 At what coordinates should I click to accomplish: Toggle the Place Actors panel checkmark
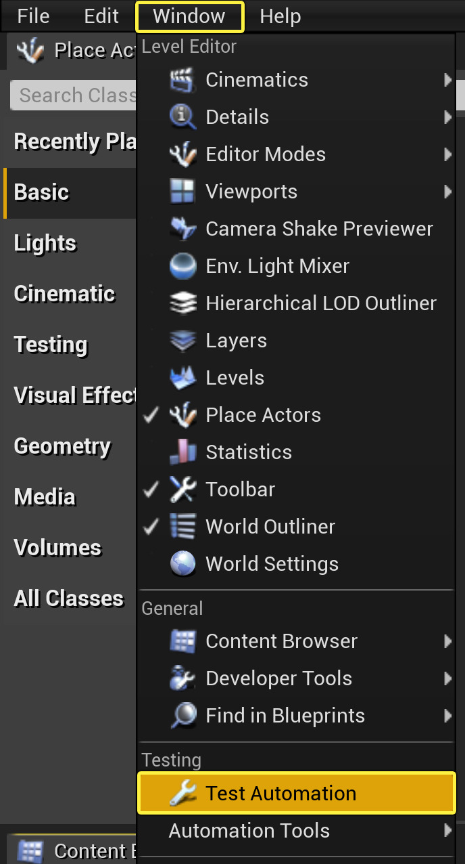click(150, 414)
